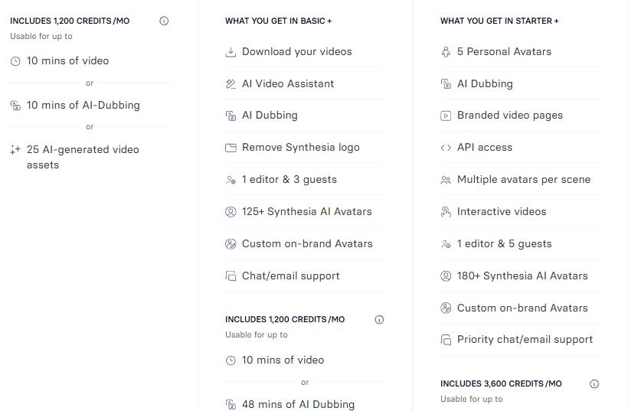This screenshot has width=628, height=411.
Task: Click the AI Dubbing icon in the Starter+ column
Action: click(x=446, y=84)
